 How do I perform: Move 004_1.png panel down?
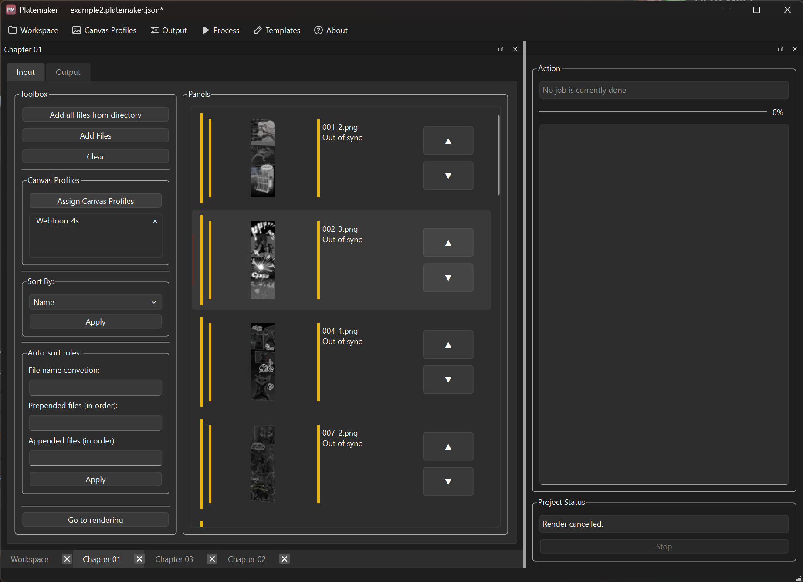click(x=448, y=379)
